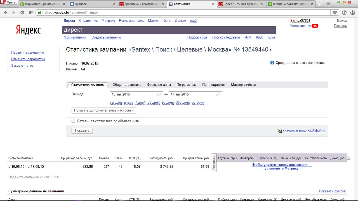Reload the page with the refresh icon

click(x=22, y=13)
